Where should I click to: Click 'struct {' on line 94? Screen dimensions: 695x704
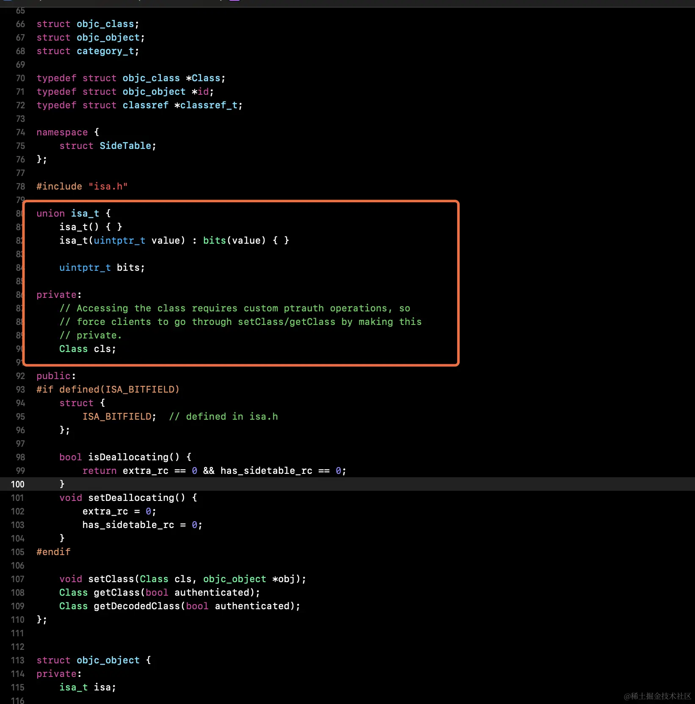click(x=82, y=403)
